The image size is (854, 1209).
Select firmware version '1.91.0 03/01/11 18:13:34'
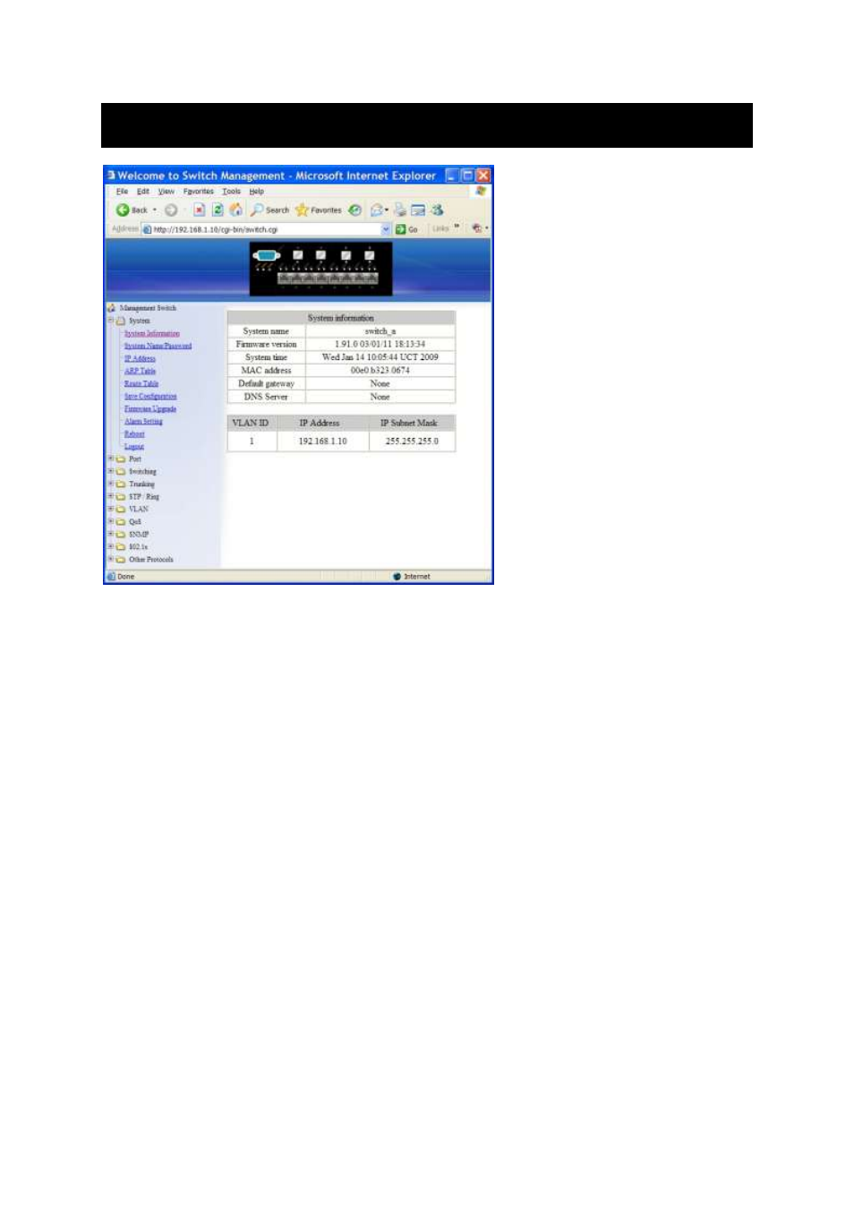pos(380,344)
